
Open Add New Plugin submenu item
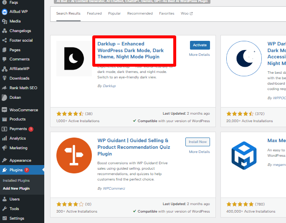click(16, 188)
